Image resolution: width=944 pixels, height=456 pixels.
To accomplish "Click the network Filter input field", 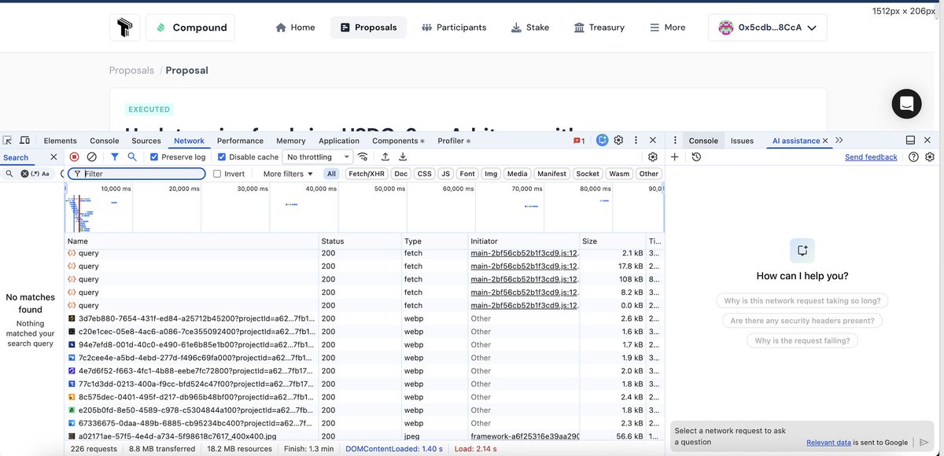I will click(x=138, y=174).
